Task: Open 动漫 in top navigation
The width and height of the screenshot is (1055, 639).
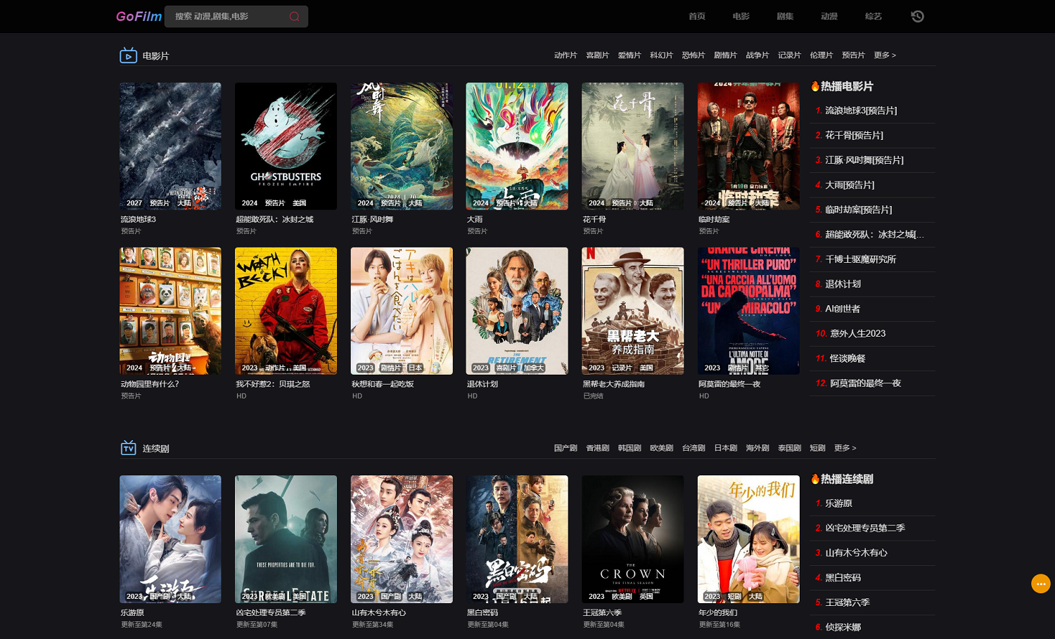Action: coord(829,16)
